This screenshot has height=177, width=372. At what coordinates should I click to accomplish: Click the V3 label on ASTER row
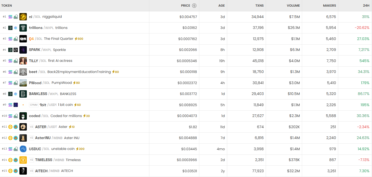point(31,127)
